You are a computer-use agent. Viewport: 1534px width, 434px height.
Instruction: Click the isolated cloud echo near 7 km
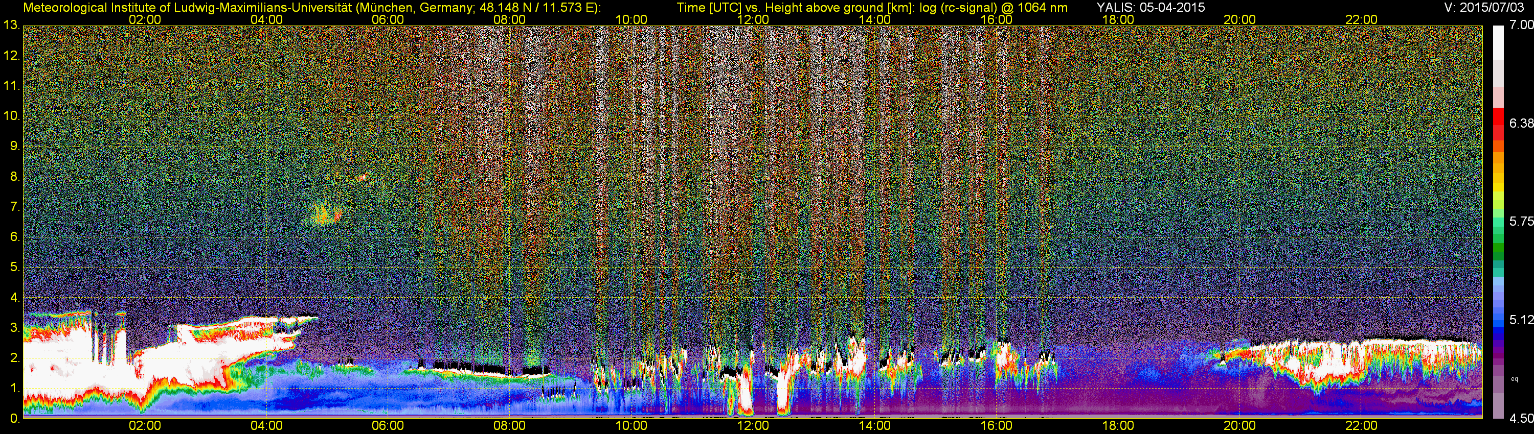coord(325,214)
